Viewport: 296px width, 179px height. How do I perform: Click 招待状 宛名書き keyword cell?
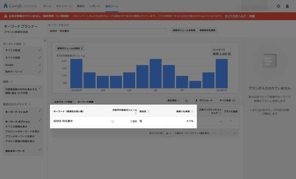pyautogui.click(x=63, y=121)
